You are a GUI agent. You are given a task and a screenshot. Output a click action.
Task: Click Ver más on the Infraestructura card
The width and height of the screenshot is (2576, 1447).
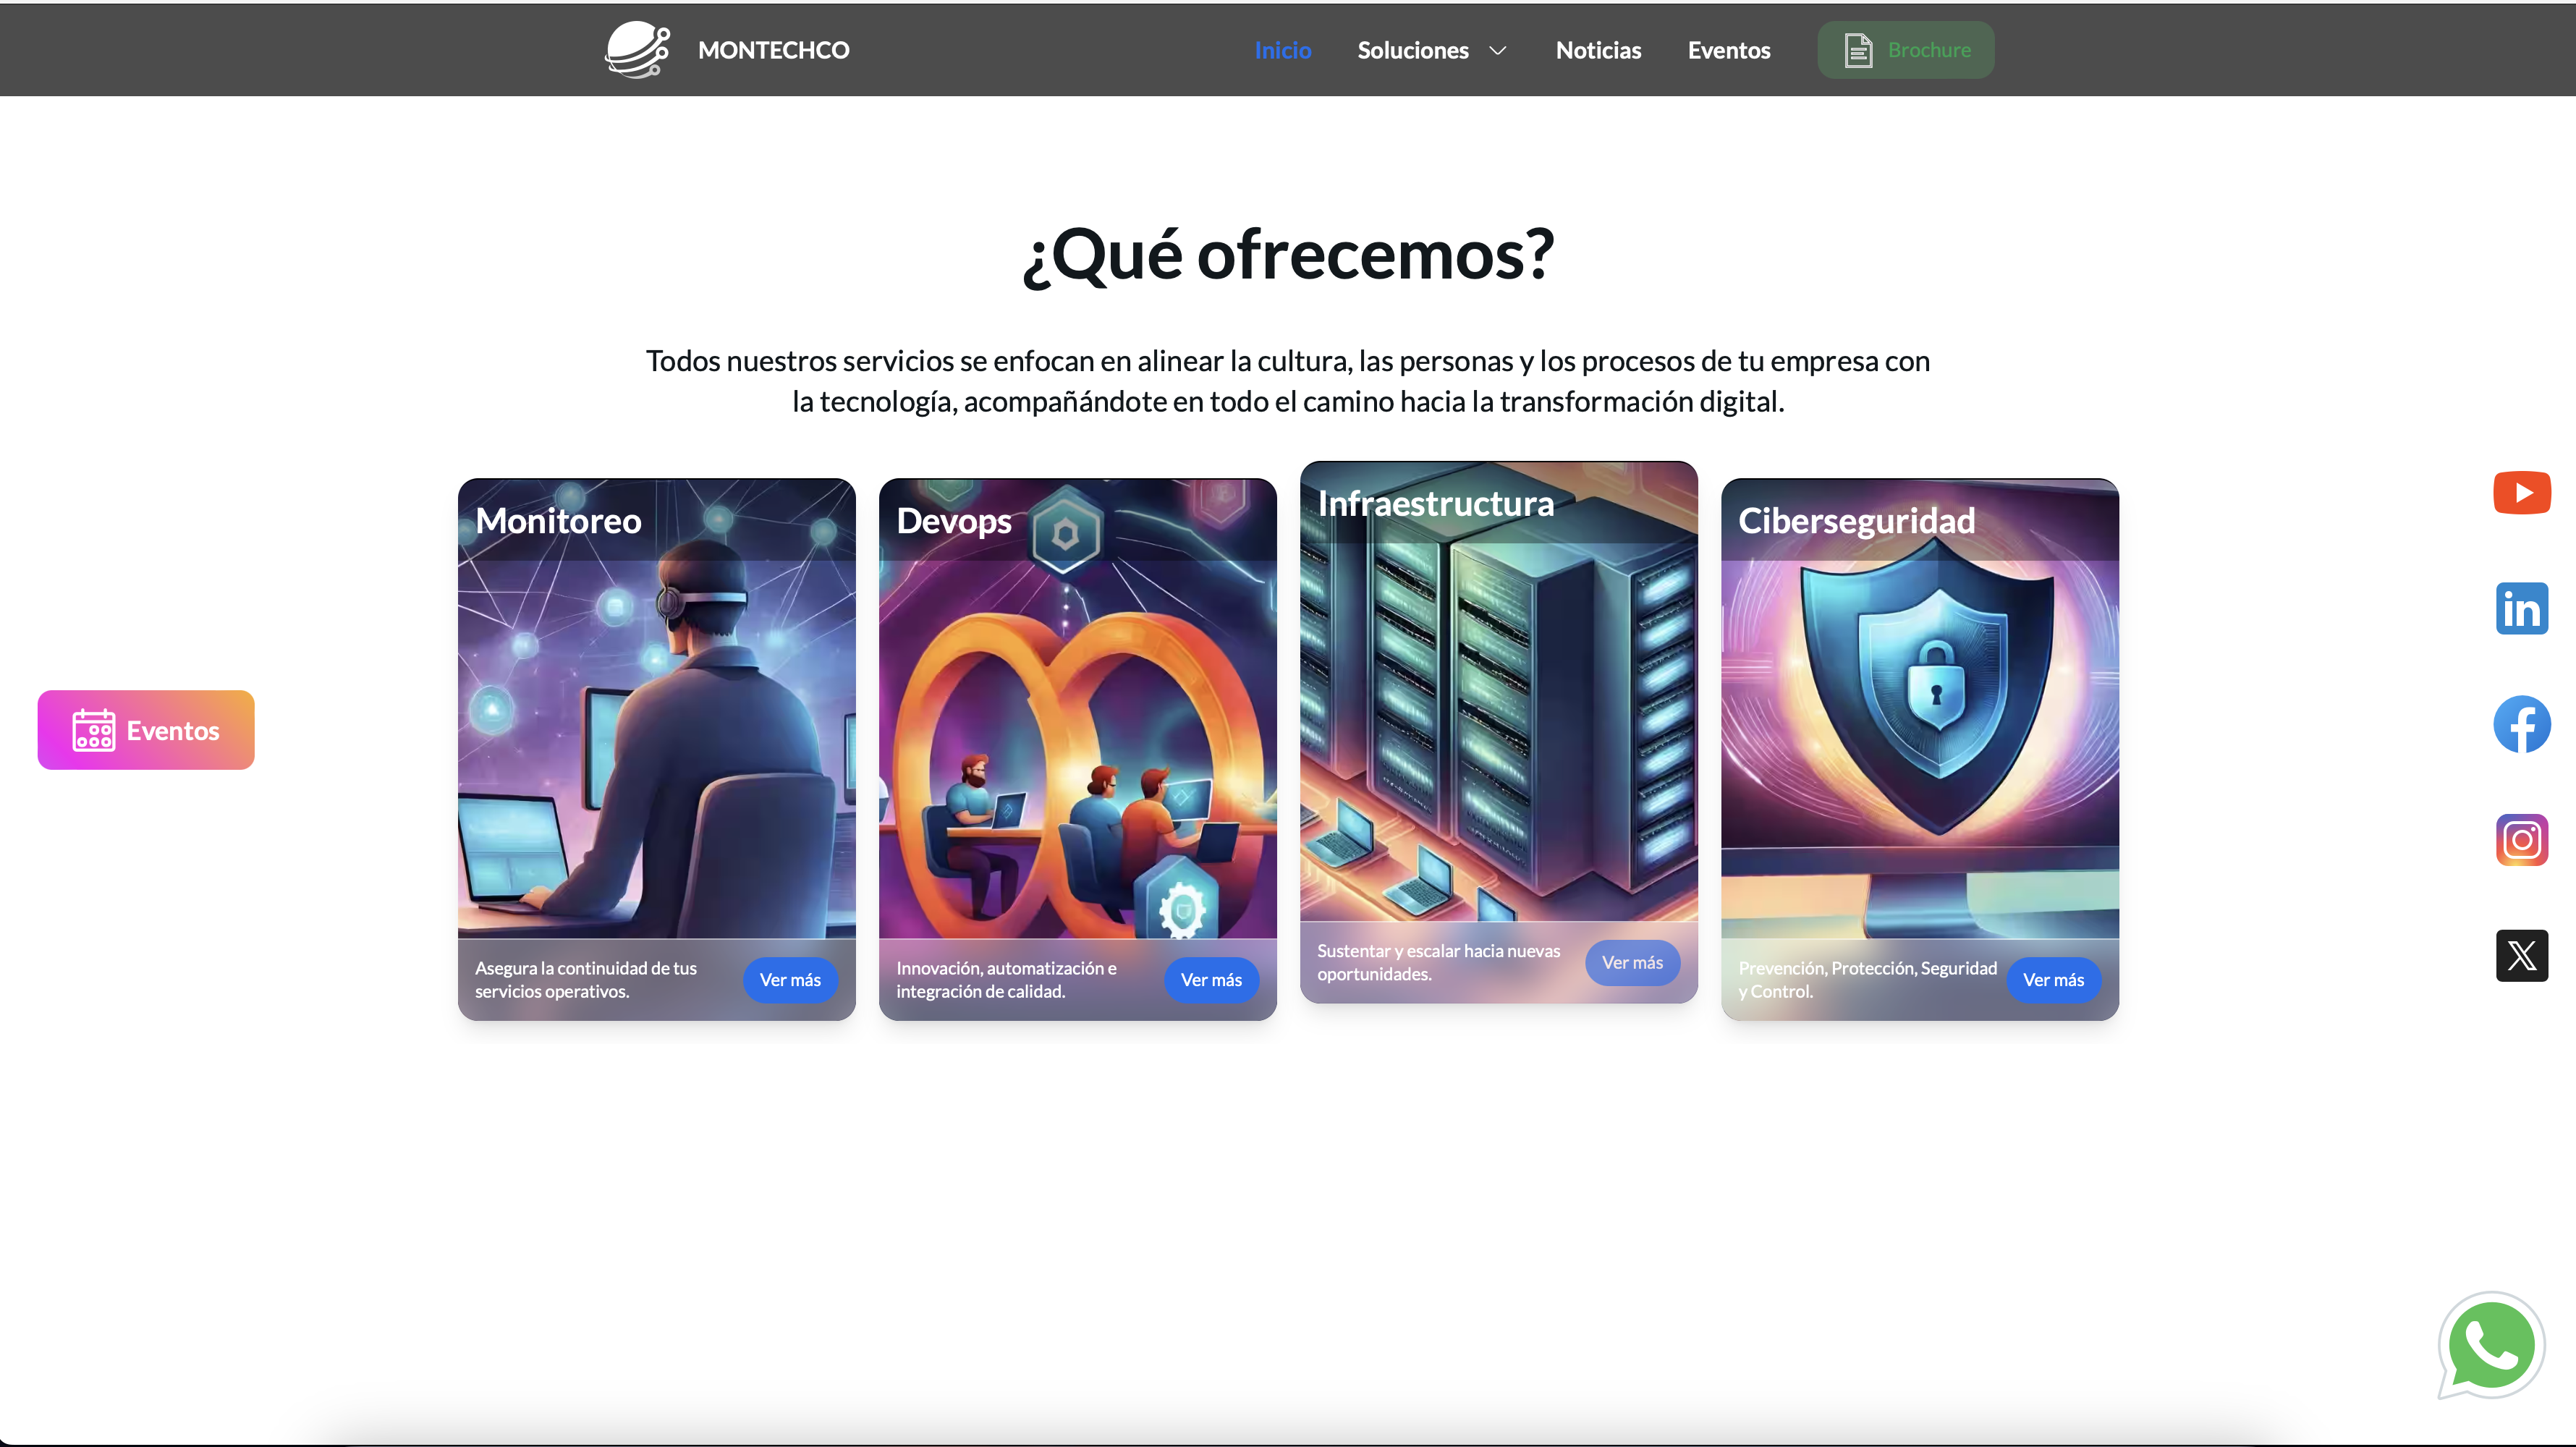pos(1632,963)
